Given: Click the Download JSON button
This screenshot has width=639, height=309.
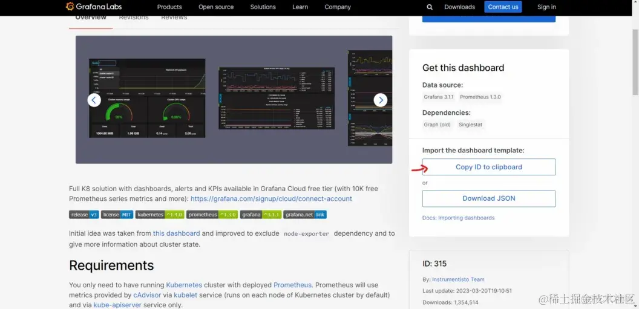Looking at the screenshot, I should pos(488,198).
